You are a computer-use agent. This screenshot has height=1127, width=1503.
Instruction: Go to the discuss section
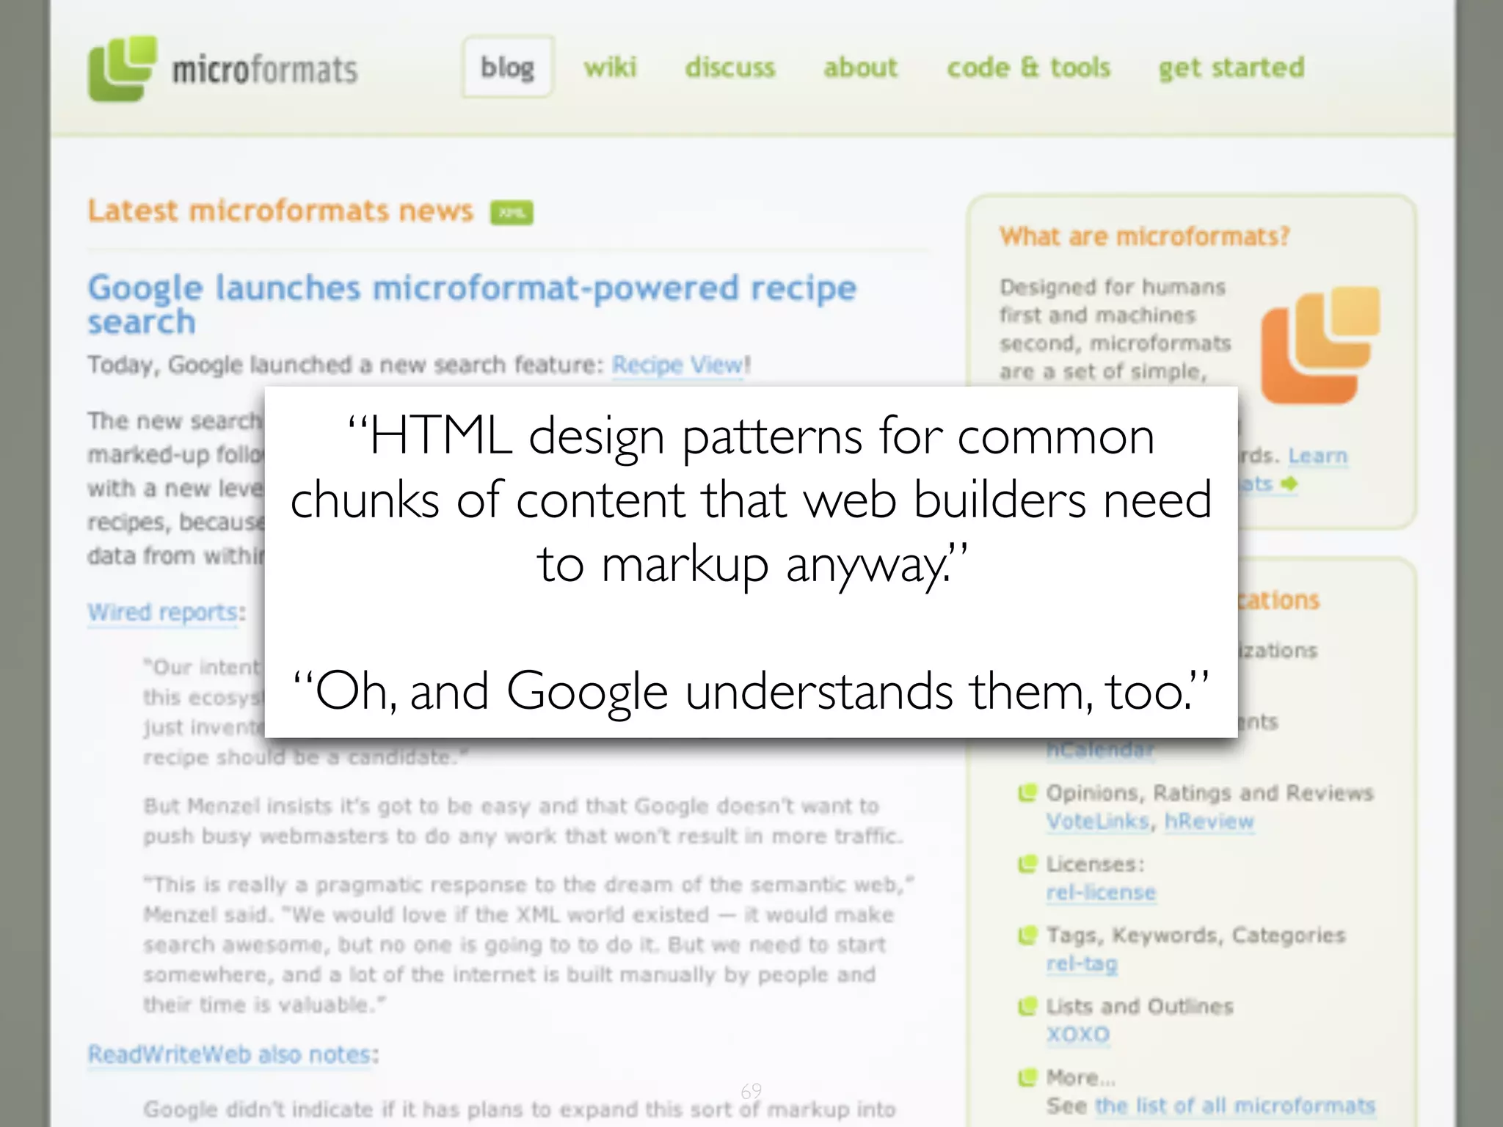(x=730, y=67)
